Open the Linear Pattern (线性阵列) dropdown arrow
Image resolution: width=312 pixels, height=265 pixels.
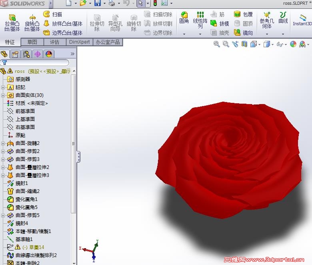[200, 34]
